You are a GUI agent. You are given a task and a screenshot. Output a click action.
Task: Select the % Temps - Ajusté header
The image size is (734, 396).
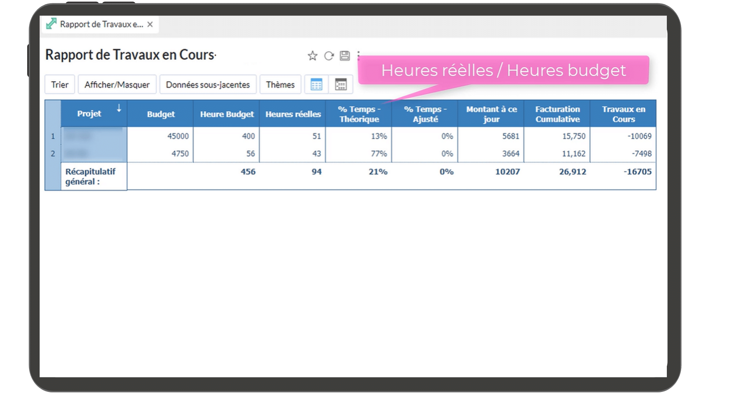click(x=425, y=114)
